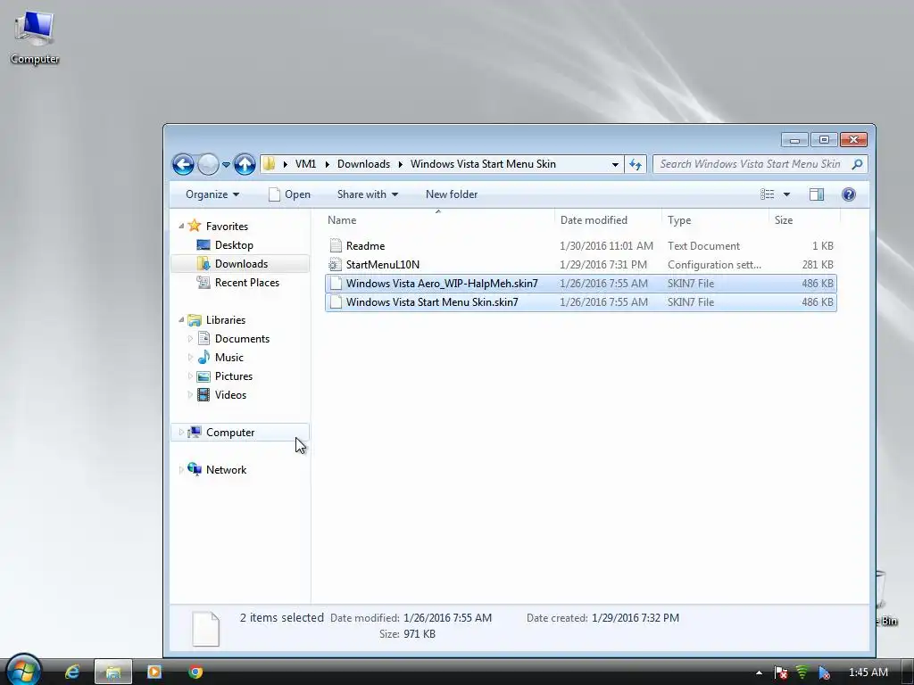The image size is (914, 685).
Task: Open Explorer help button
Action: tap(849, 194)
